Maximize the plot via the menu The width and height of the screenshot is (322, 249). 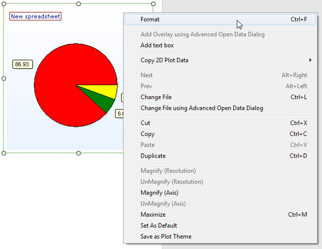(x=153, y=215)
